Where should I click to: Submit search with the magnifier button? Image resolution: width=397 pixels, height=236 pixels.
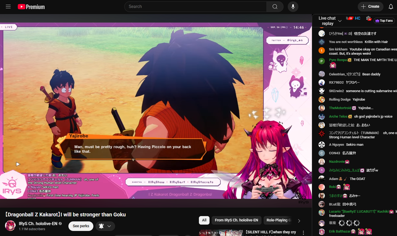coord(275,7)
